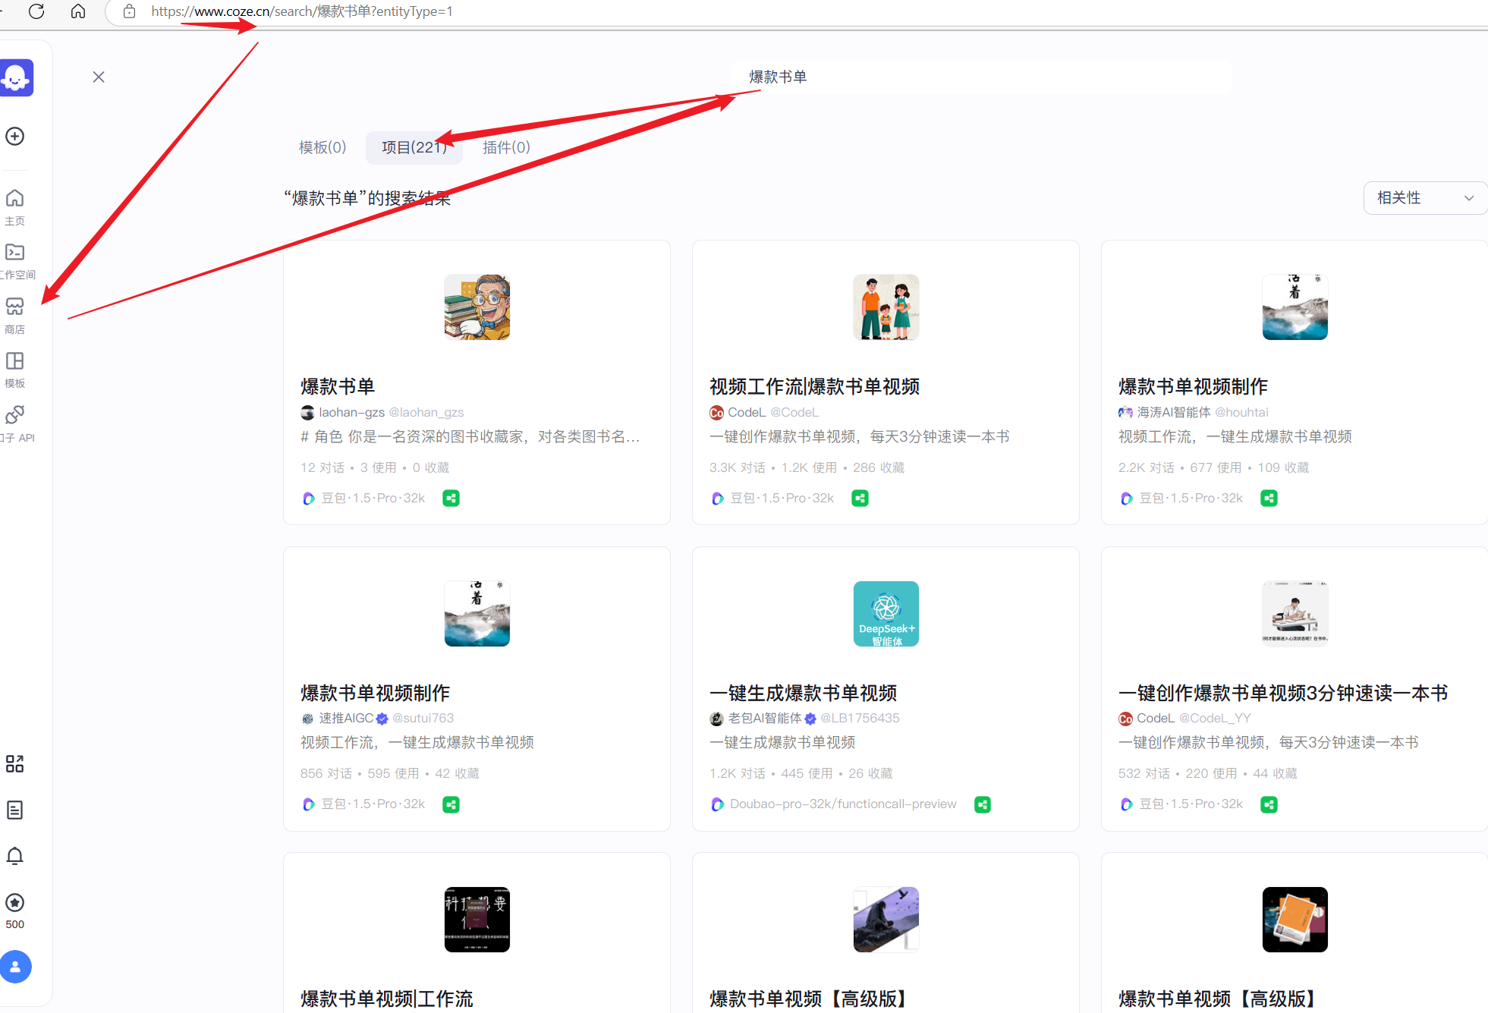
Task: Click the DeepSeek+ 智能体 thumbnail
Action: (x=886, y=614)
